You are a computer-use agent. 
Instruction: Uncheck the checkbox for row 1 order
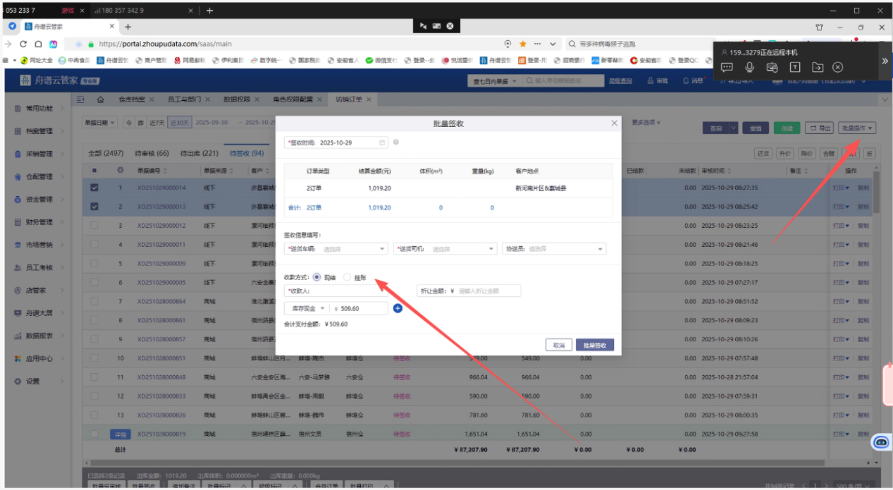95,188
